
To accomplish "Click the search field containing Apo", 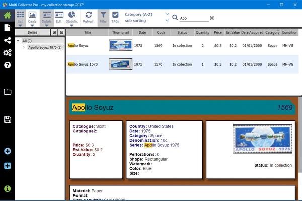I will [x=194, y=18].
